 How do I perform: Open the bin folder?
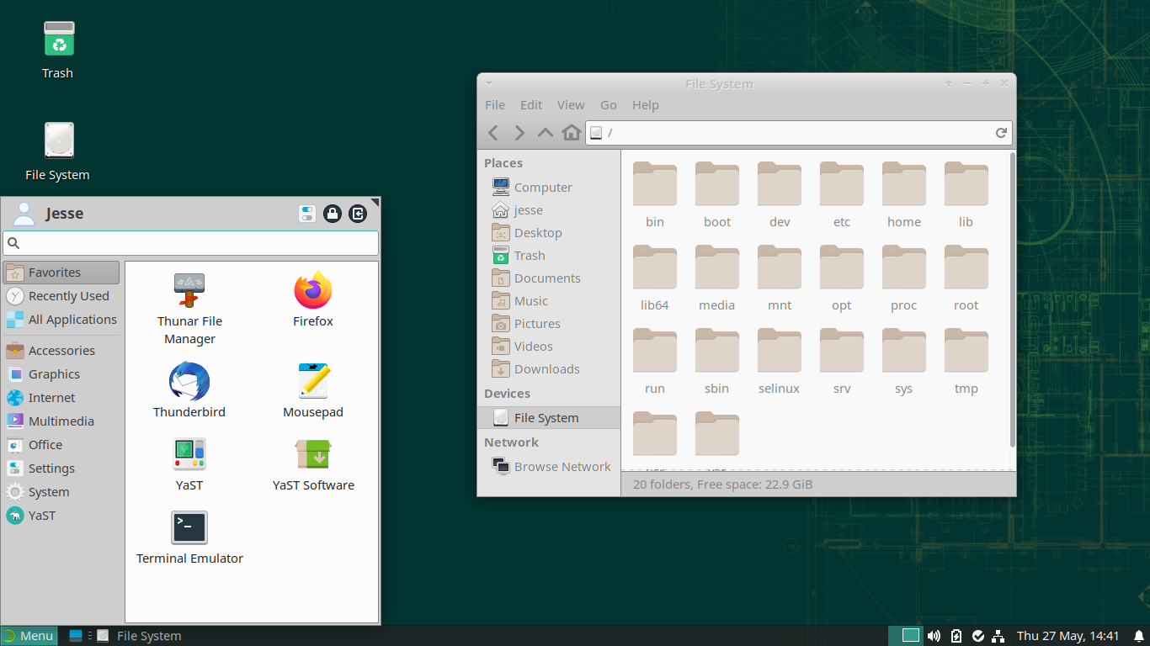point(655,195)
